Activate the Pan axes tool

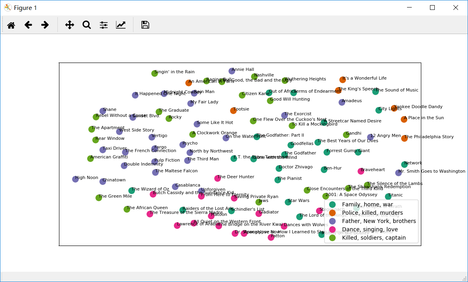70,25
